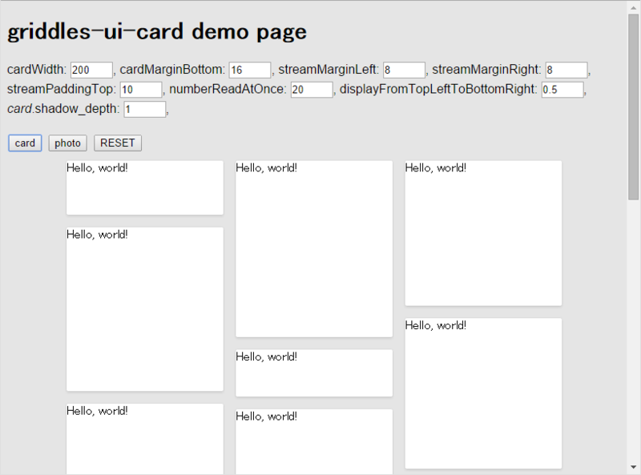Click the RESET button

118,143
